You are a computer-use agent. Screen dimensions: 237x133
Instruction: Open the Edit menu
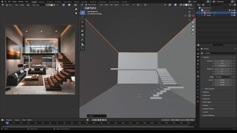pos(9,1)
